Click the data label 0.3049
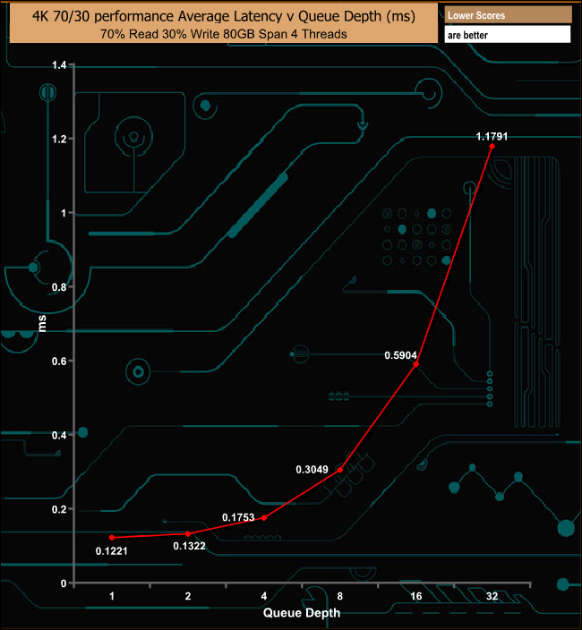 (x=312, y=469)
